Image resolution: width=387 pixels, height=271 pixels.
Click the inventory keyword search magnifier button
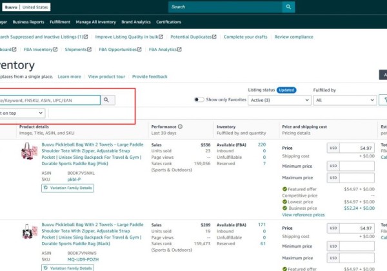point(108,100)
